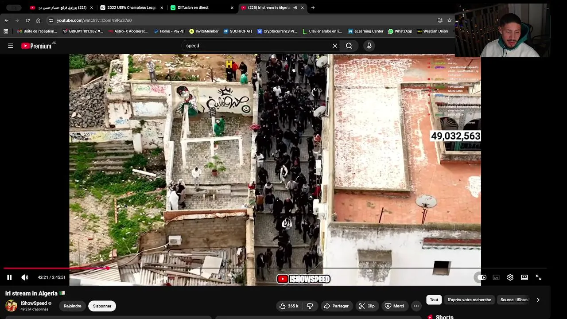Open the Western Union bookmark
567x319 pixels.
(432, 31)
